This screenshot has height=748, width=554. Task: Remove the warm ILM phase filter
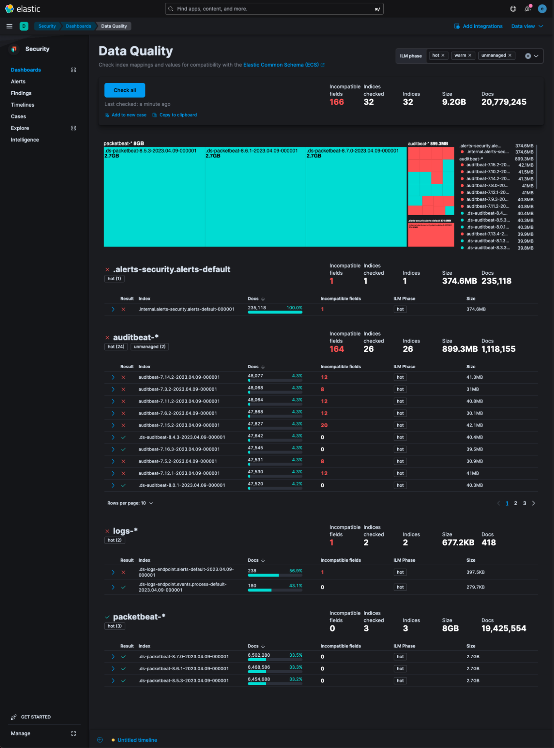pyautogui.click(x=470, y=55)
